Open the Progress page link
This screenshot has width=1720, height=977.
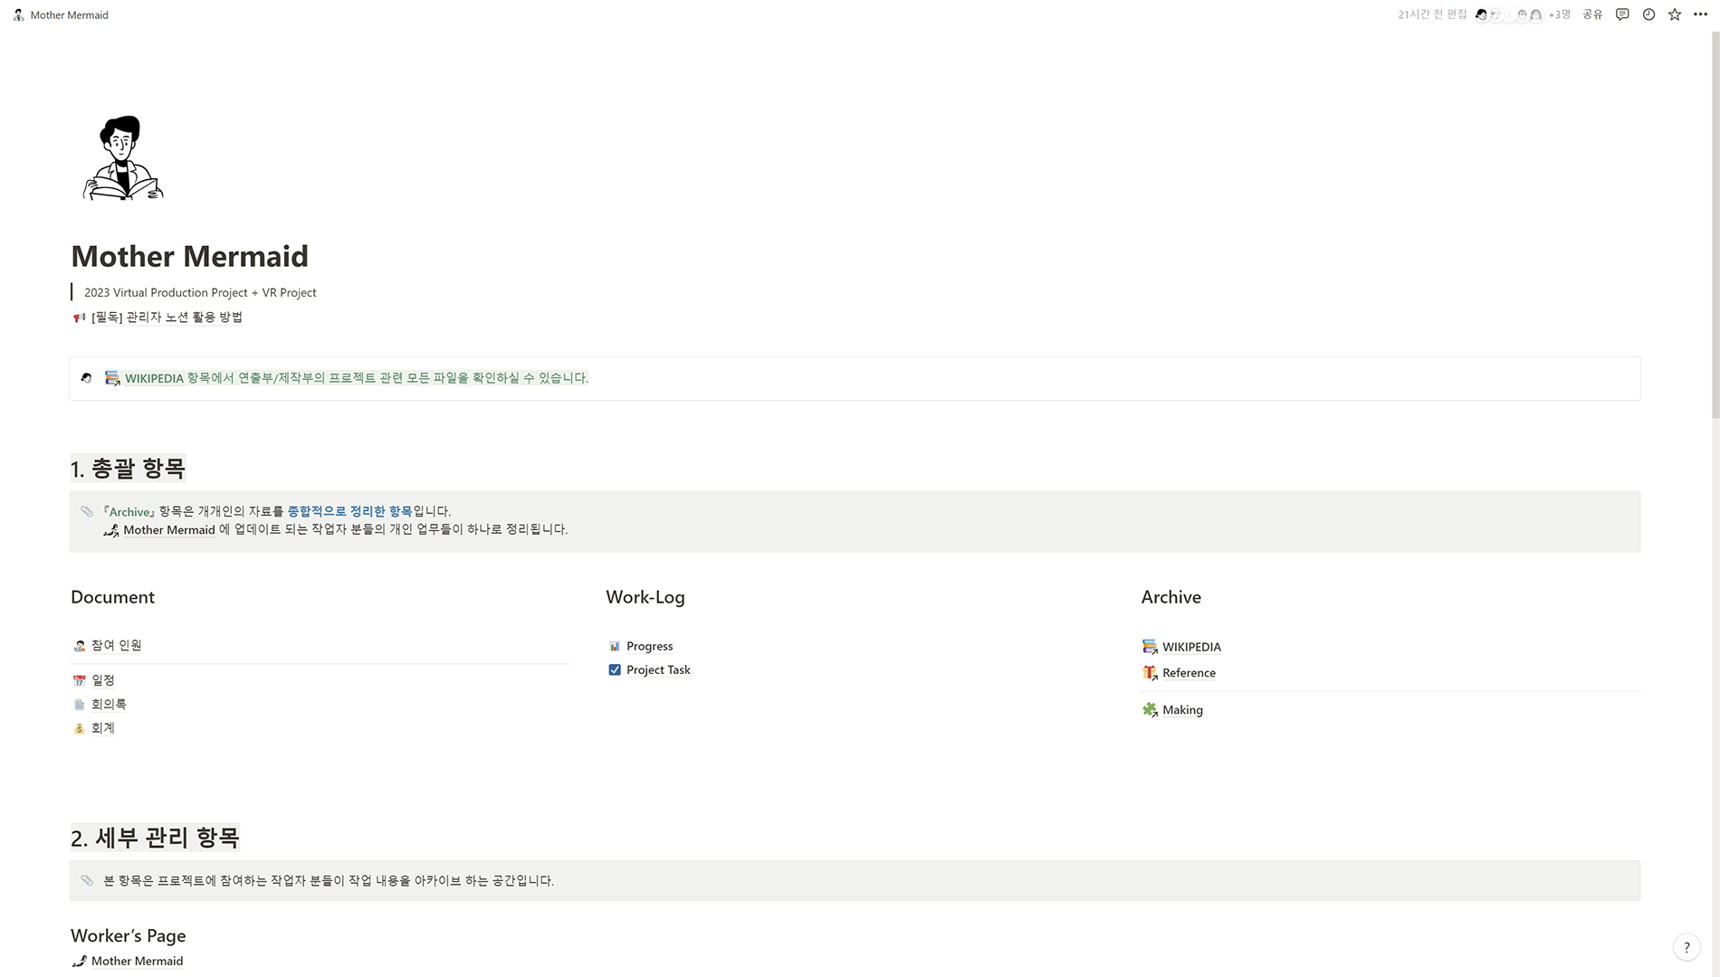(649, 647)
